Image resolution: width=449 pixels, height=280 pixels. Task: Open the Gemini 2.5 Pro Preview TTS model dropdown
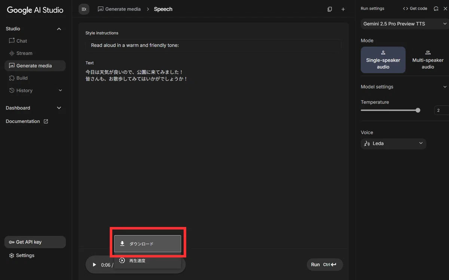click(404, 24)
